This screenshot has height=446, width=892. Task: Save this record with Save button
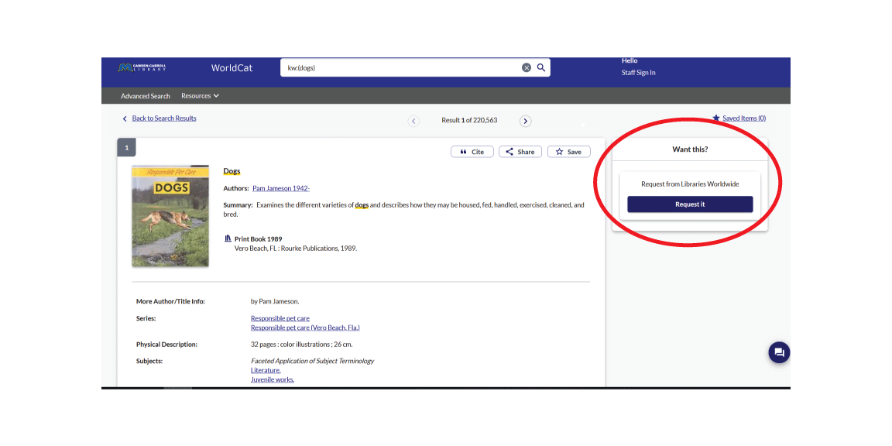[569, 152]
